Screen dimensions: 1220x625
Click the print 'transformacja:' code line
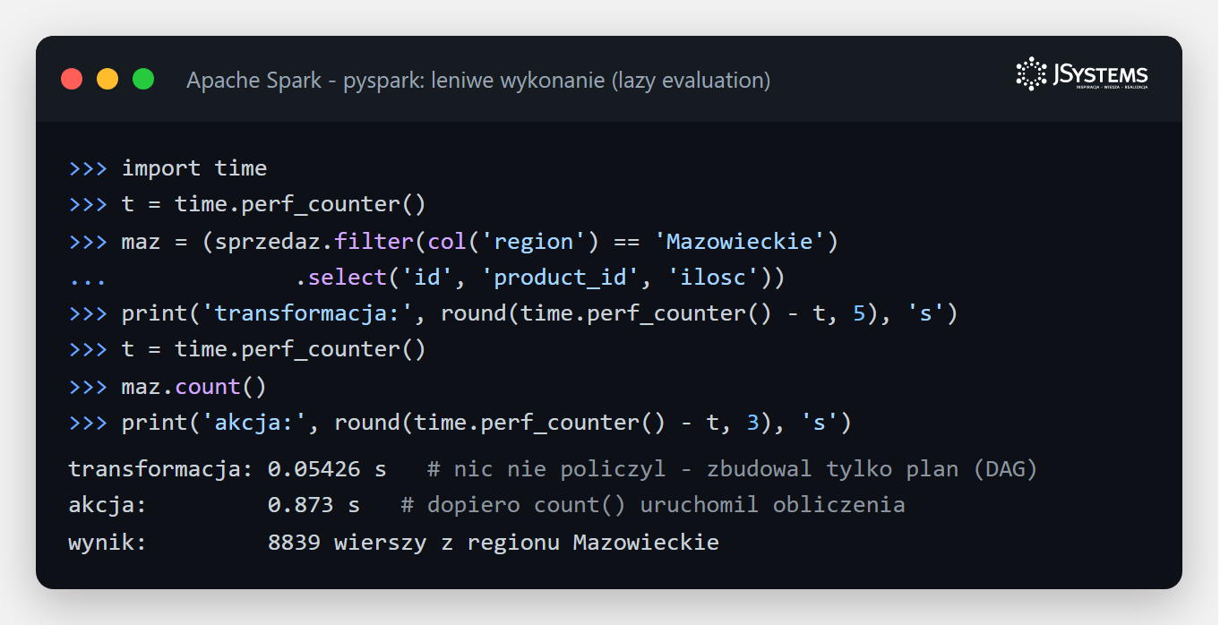point(513,314)
